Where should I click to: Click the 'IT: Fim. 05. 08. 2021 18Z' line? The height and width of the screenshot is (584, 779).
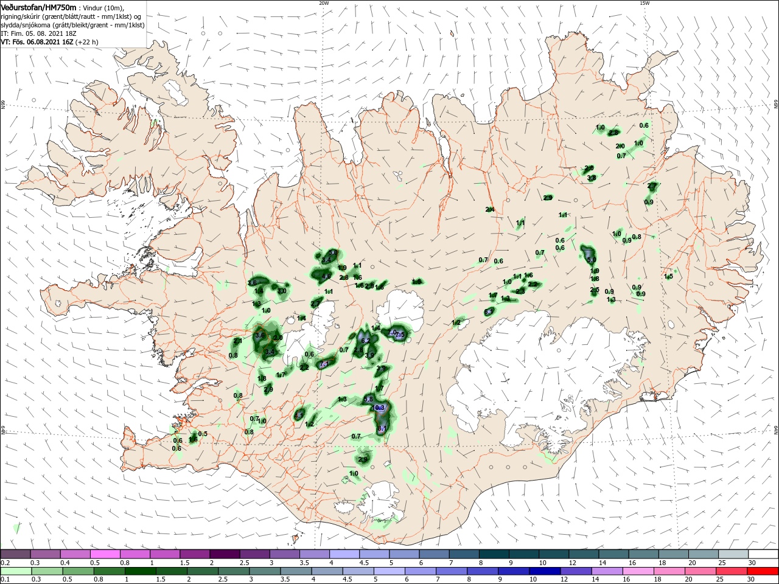coord(38,33)
